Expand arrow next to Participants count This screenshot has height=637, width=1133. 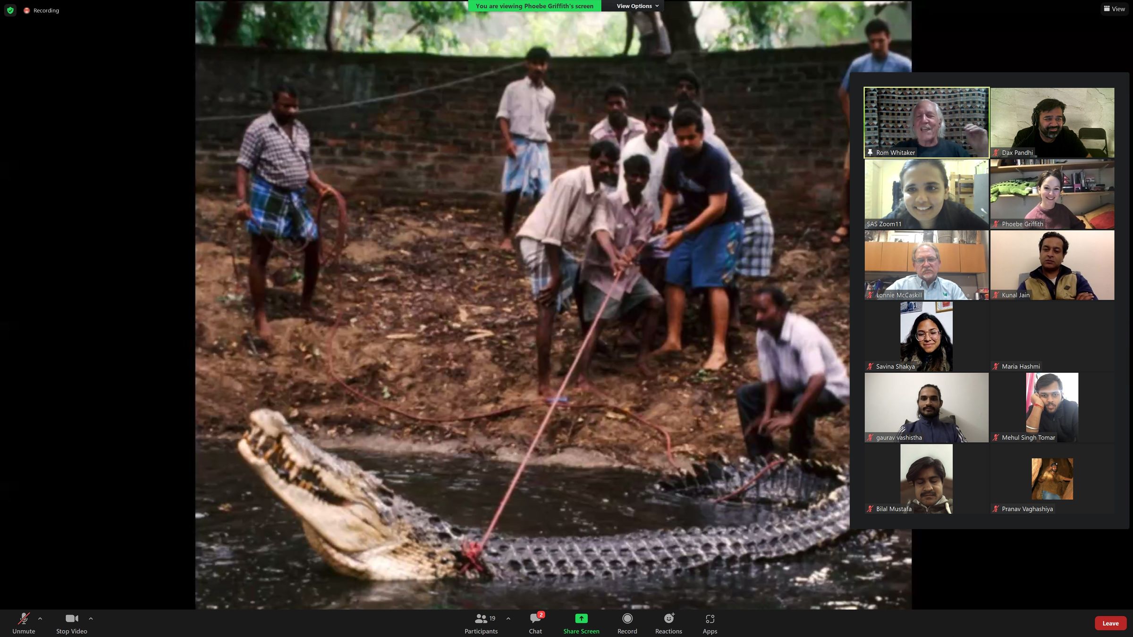(x=508, y=619)
